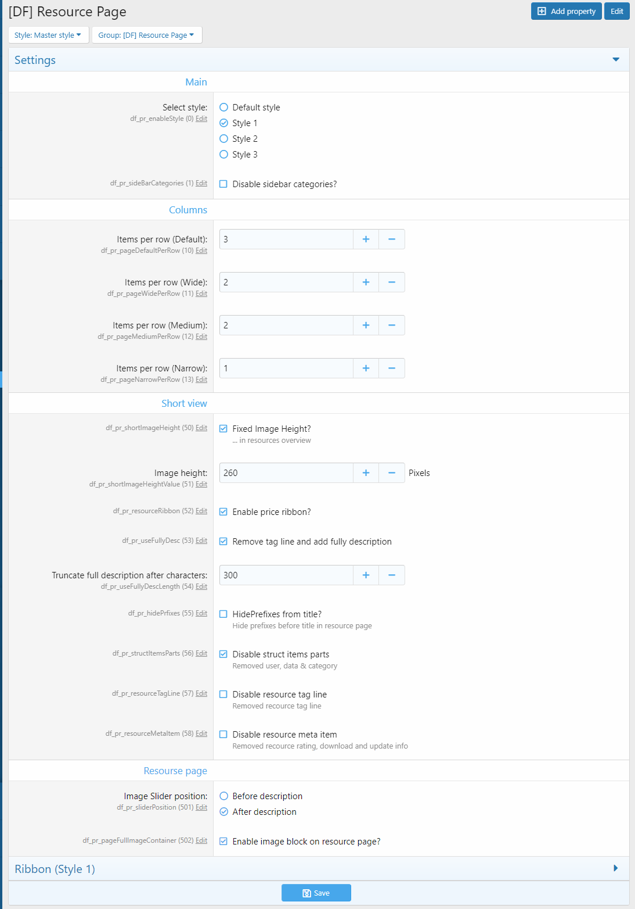Image resolution: width=635 pixels, height=909 pixels.
Task: Expand the Ribbon (Style 1) section
Action: click(x=616, y=868)
